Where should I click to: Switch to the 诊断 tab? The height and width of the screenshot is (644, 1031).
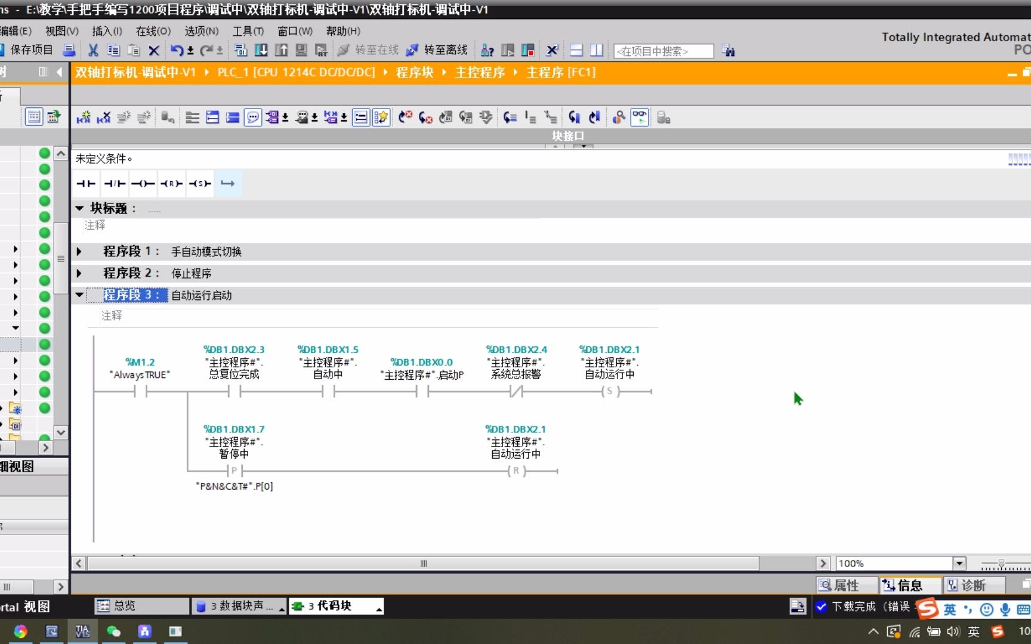pos(974,586)
